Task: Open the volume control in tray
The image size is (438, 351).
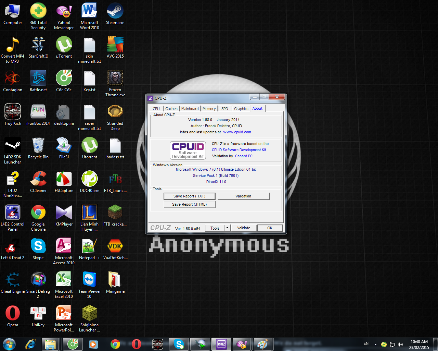Action: pos(400,344)
